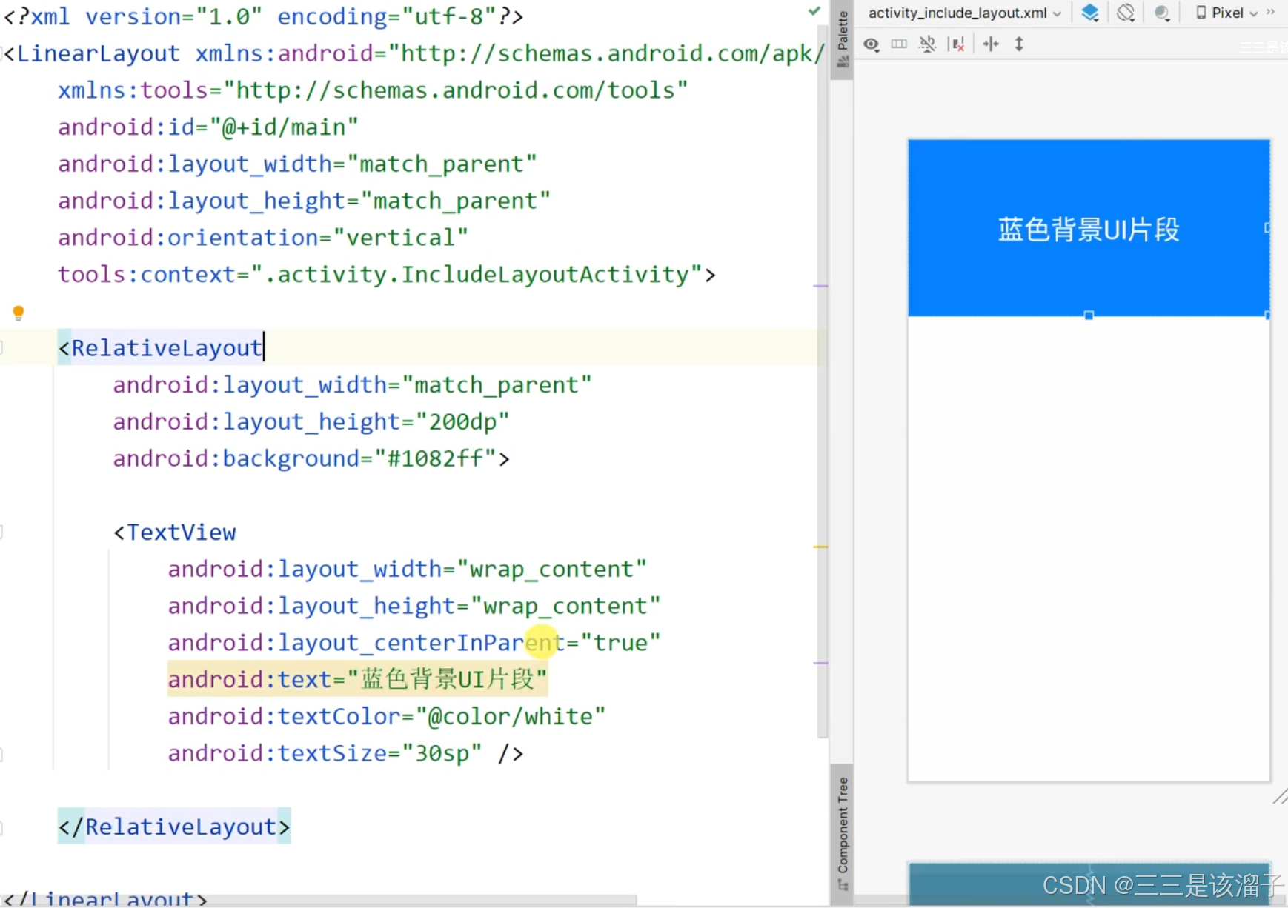Select design surface layers icon

click(x=1089, y=13)
